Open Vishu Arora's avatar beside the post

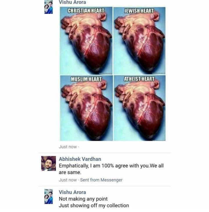[x=48, y=7]
